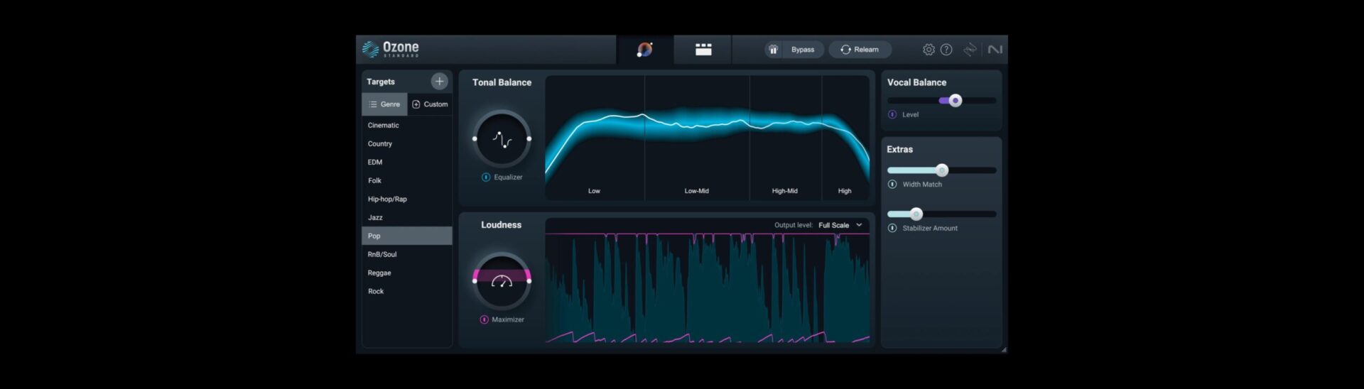The height and width of the screenshot is (389, 1364).
Task: Toggle the Maximizer power button
Action: (484, 319)
